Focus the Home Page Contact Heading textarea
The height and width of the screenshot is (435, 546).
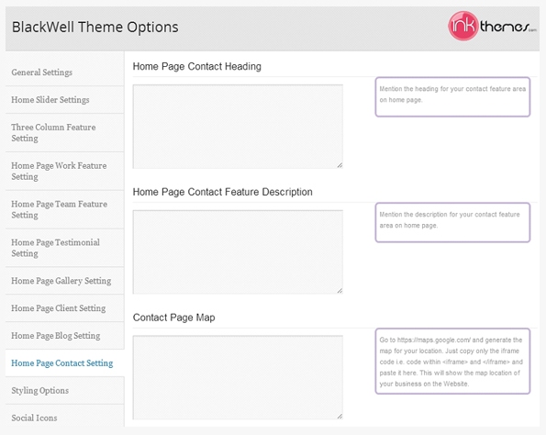click(238, 127)
